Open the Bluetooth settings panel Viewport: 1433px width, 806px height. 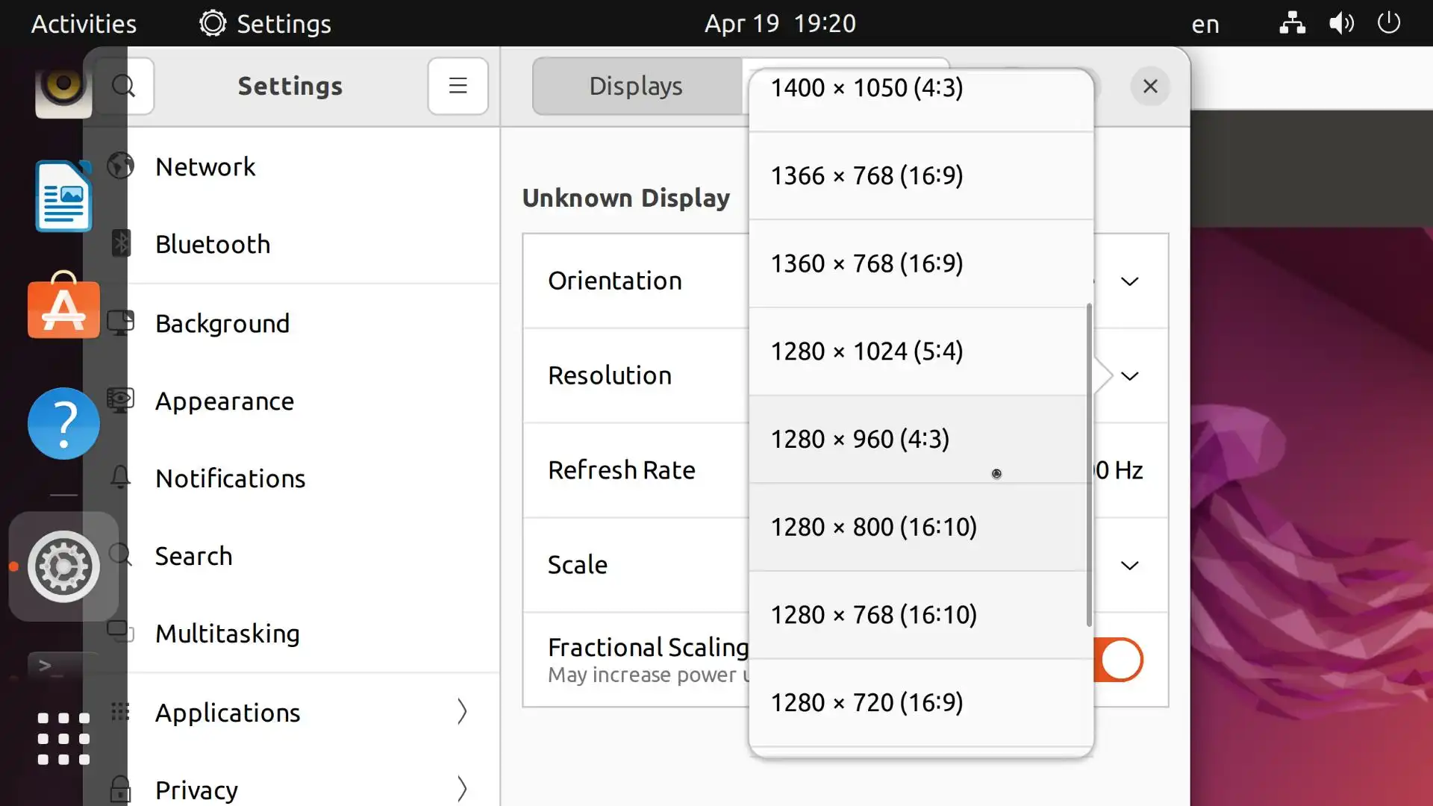(x=213, y=245)
